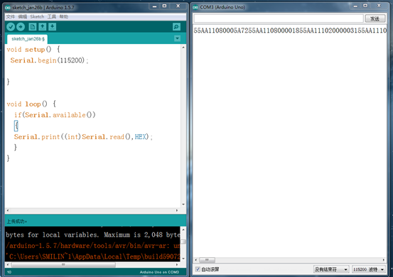Open the tab dropdown arrow in the editor
This screenshot has width=393, height=277.
click(177, 38)
